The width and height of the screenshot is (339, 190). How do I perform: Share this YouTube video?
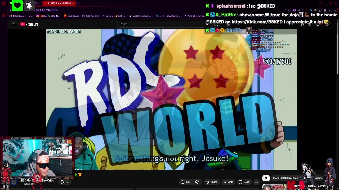click(x=211, y=182)
